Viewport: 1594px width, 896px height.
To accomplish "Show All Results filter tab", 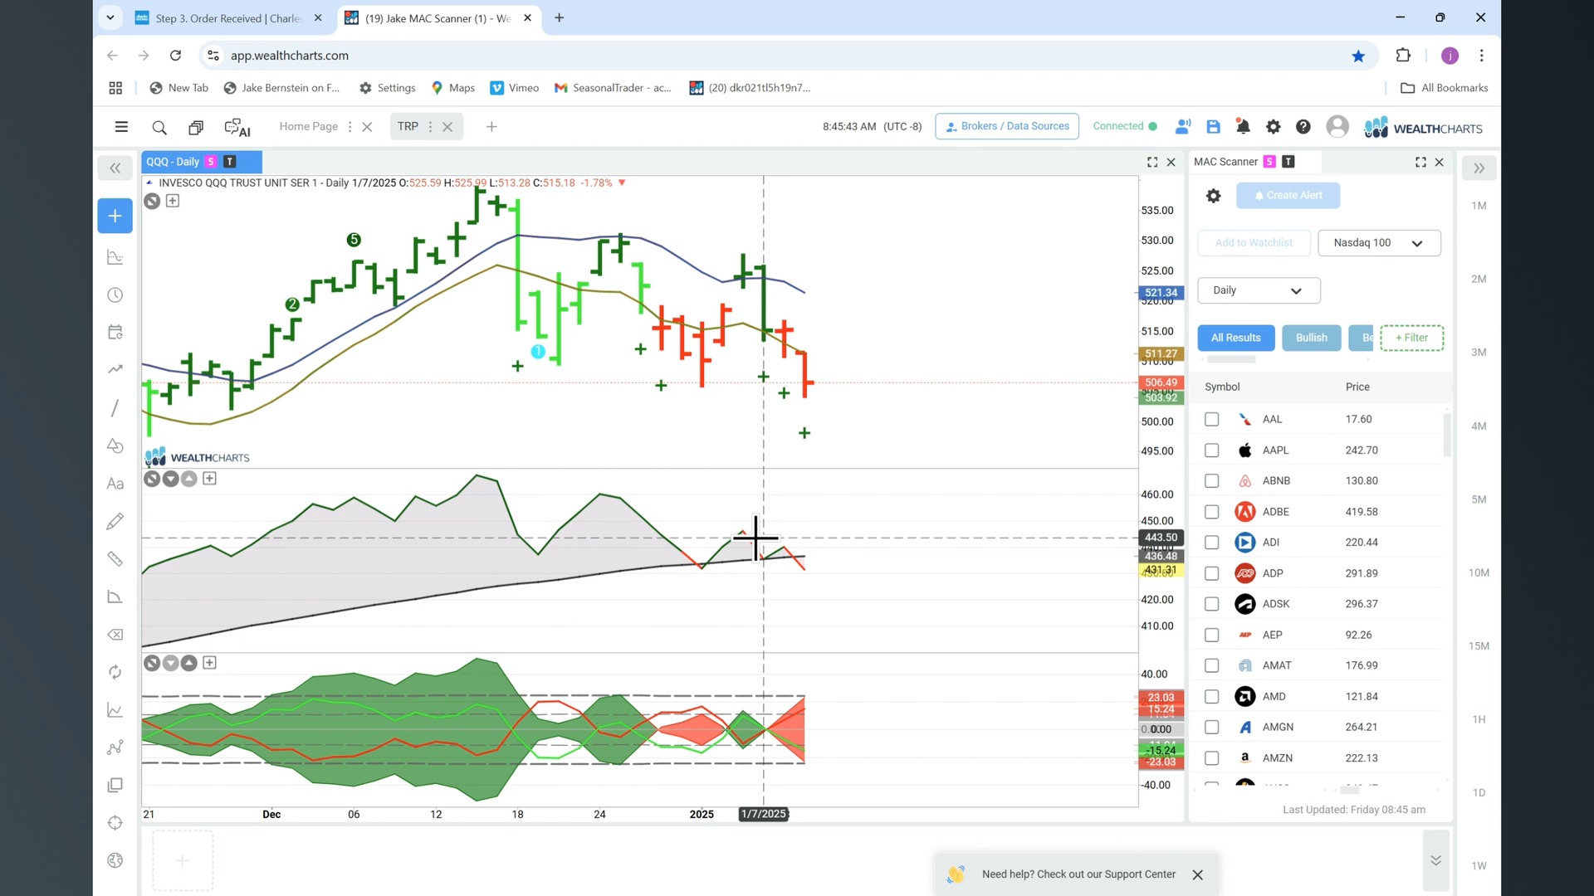I will 1235,338.
